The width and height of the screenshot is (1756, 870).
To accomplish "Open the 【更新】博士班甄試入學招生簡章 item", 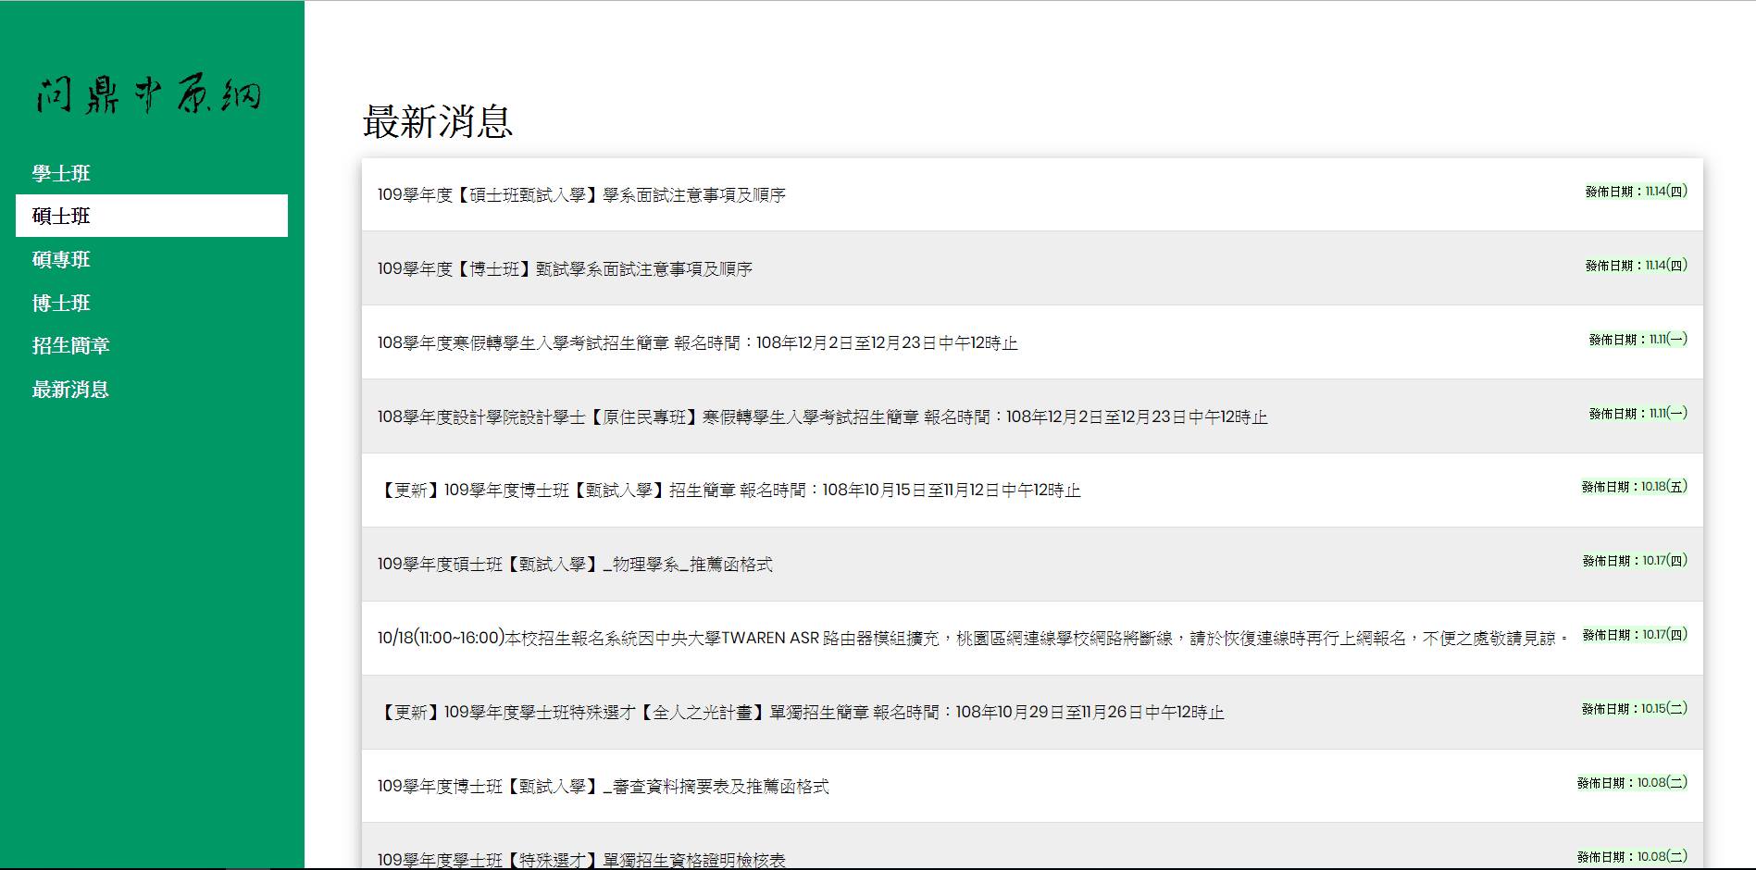I will pos(729,491).
